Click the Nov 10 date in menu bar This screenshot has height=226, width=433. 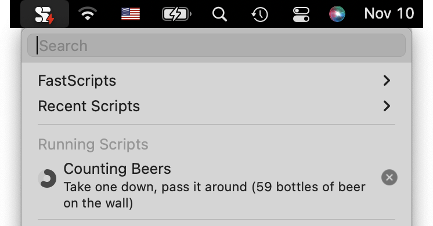pyautogui.click(x=389, y=13)
